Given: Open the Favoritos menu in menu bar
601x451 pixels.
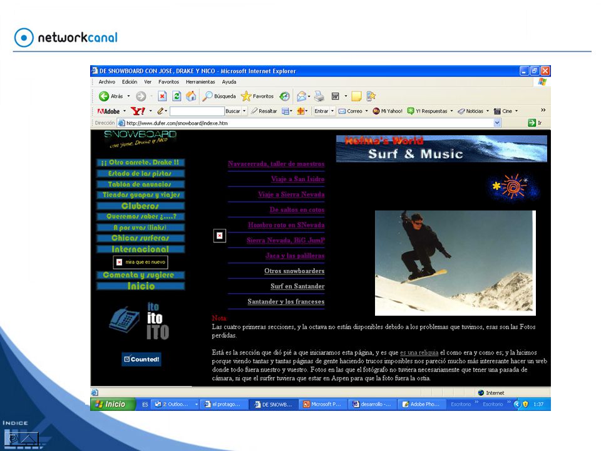Looking at the screenshot, I should coord(168,81).
